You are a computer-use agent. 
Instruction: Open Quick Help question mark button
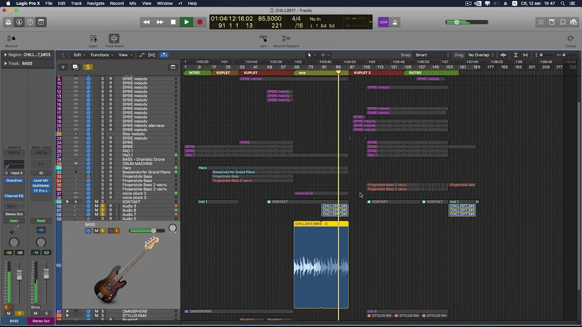coord(30,22)
